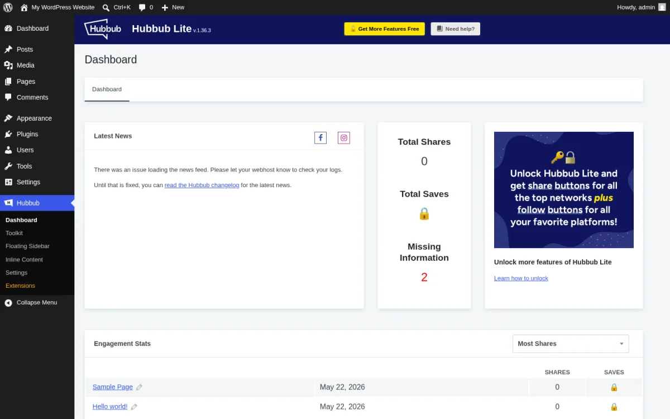Click the New content button
This screenshot has height=419, width=670.
pos(173,7)
